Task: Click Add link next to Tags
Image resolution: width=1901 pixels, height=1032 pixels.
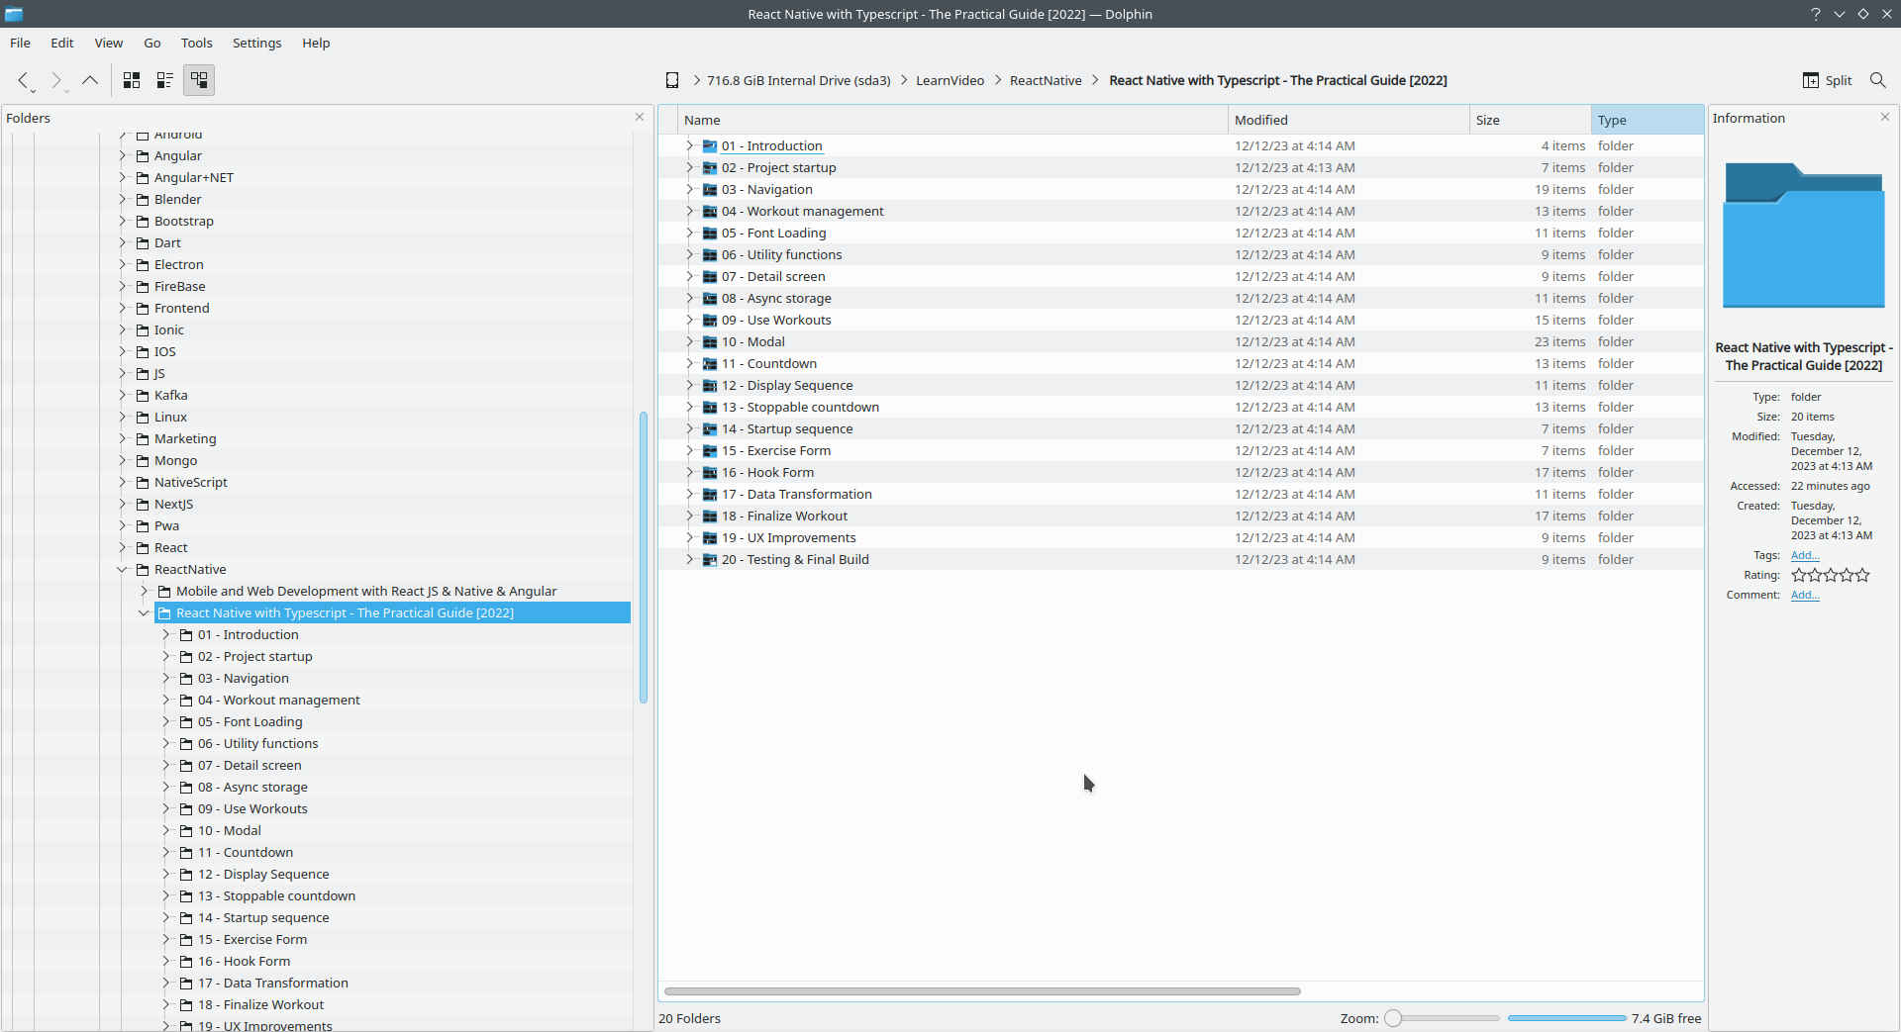Action: click(x=1805, y=555)
